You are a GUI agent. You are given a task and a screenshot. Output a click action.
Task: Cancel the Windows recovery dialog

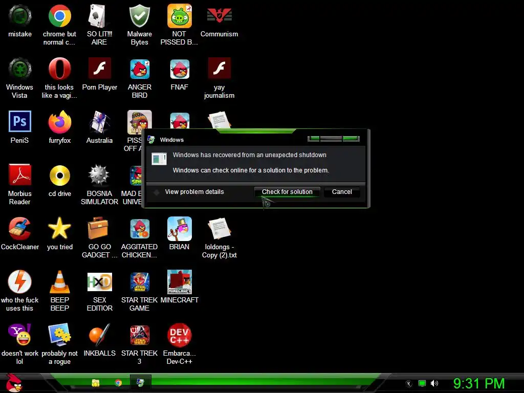pyautogui.click(x=342, y=192)
